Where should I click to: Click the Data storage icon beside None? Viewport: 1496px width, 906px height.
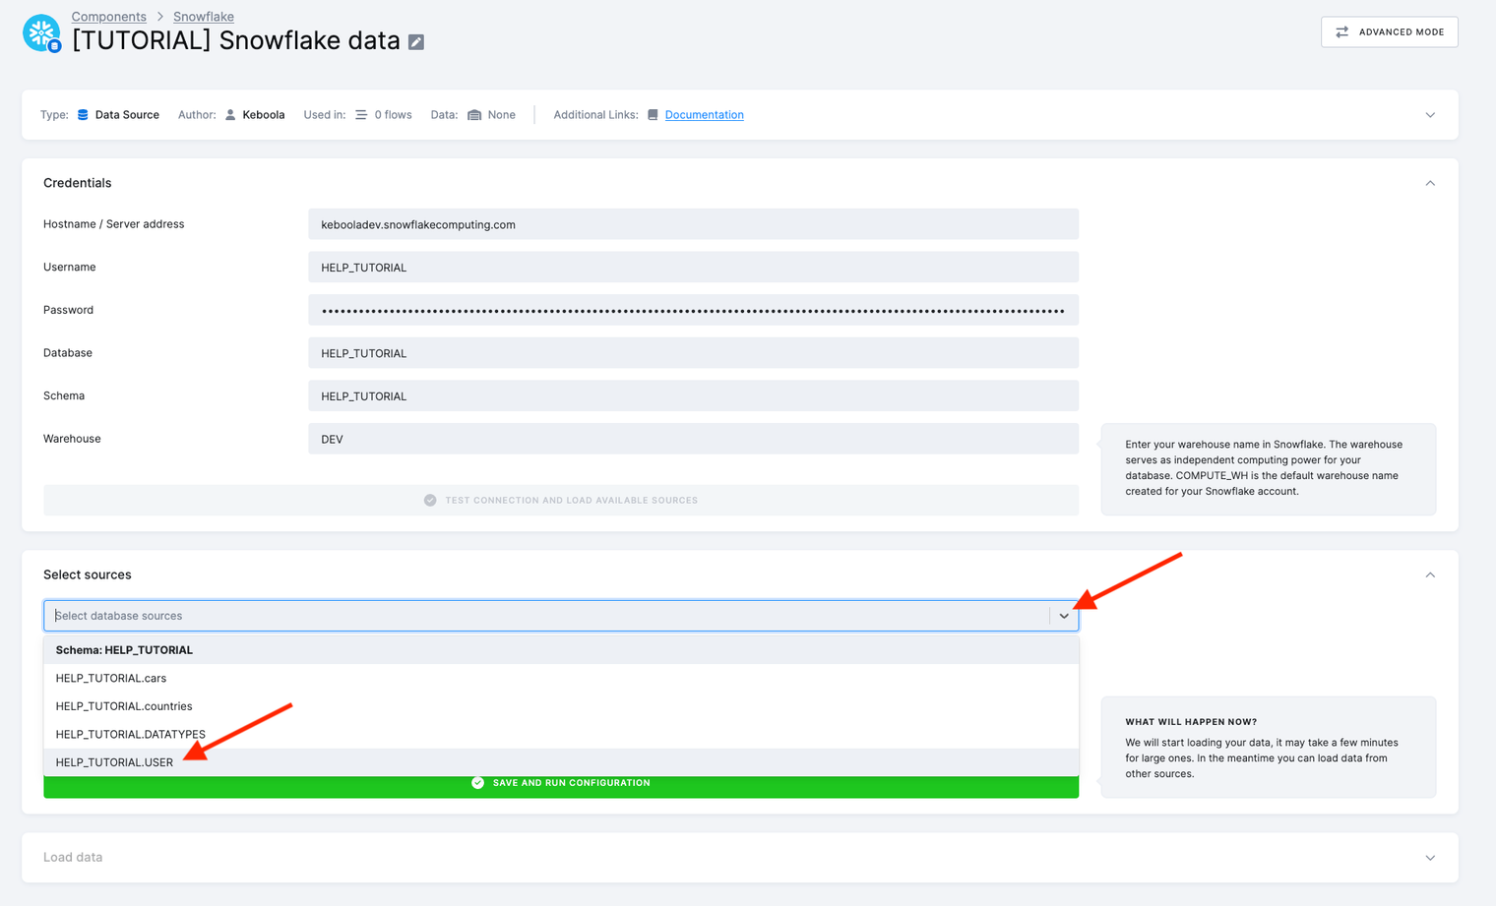[x=474, y=115]
